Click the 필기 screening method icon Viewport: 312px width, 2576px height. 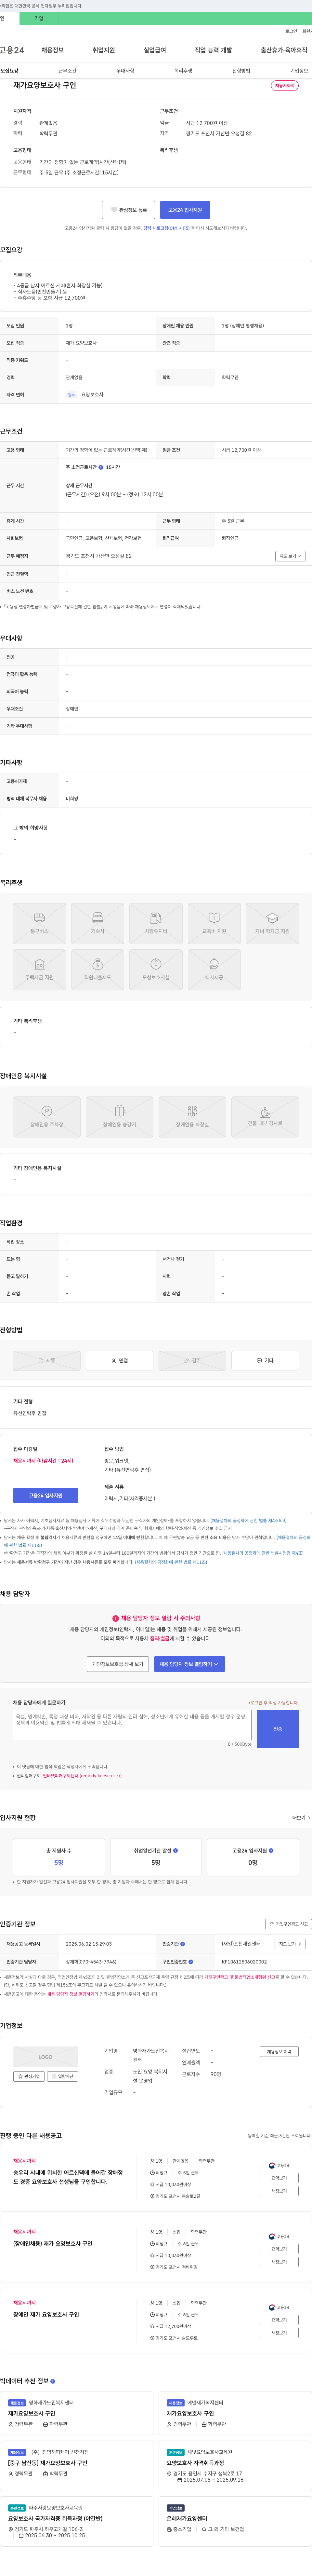pyautogui.click(x=192, y=1360)
